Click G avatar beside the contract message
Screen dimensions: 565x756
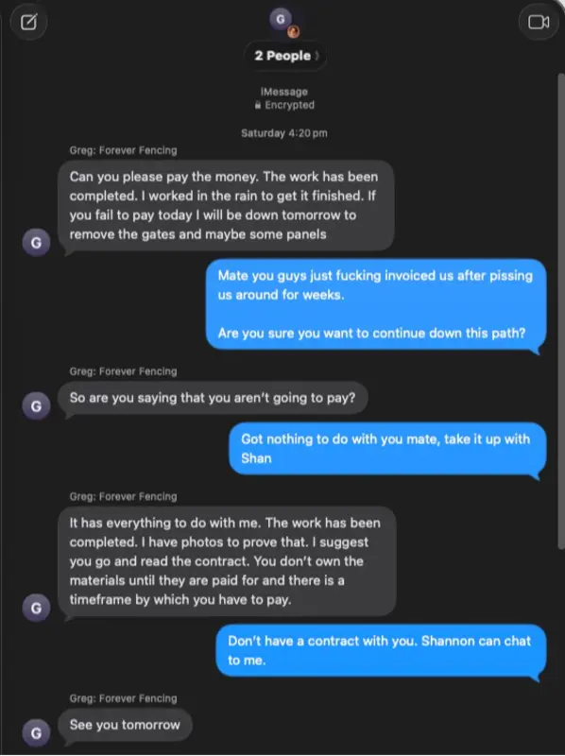[x=36, y=608]
